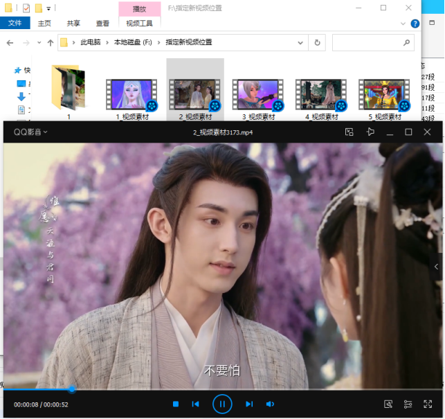Image resolution: width=445 pixels, height=419 pixels.
Task: Switch to the 共享 ribbon tab
Action: click(73, 24)
